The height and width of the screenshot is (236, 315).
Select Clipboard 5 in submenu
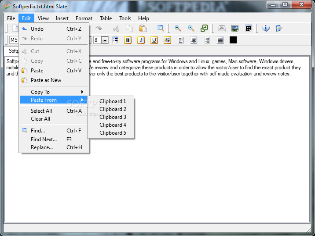pos(111,133)
